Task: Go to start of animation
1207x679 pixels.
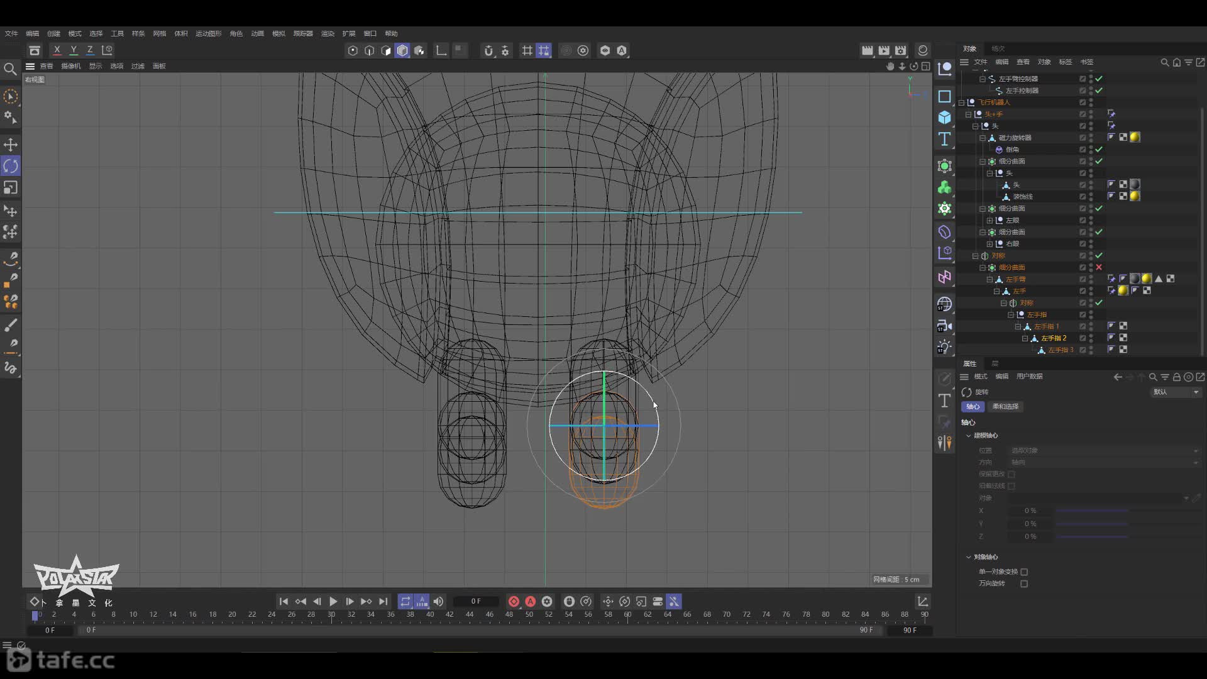Action: 284,602
